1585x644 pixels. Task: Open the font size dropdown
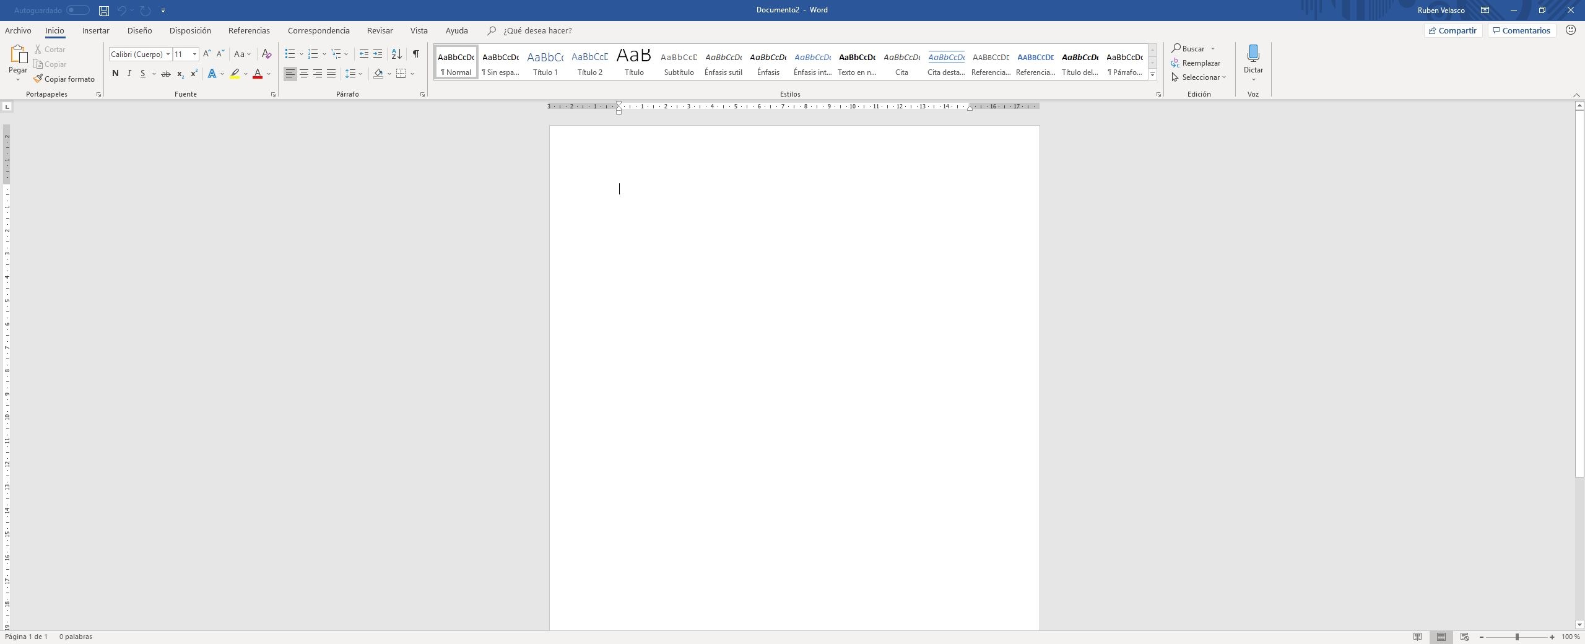194,54
